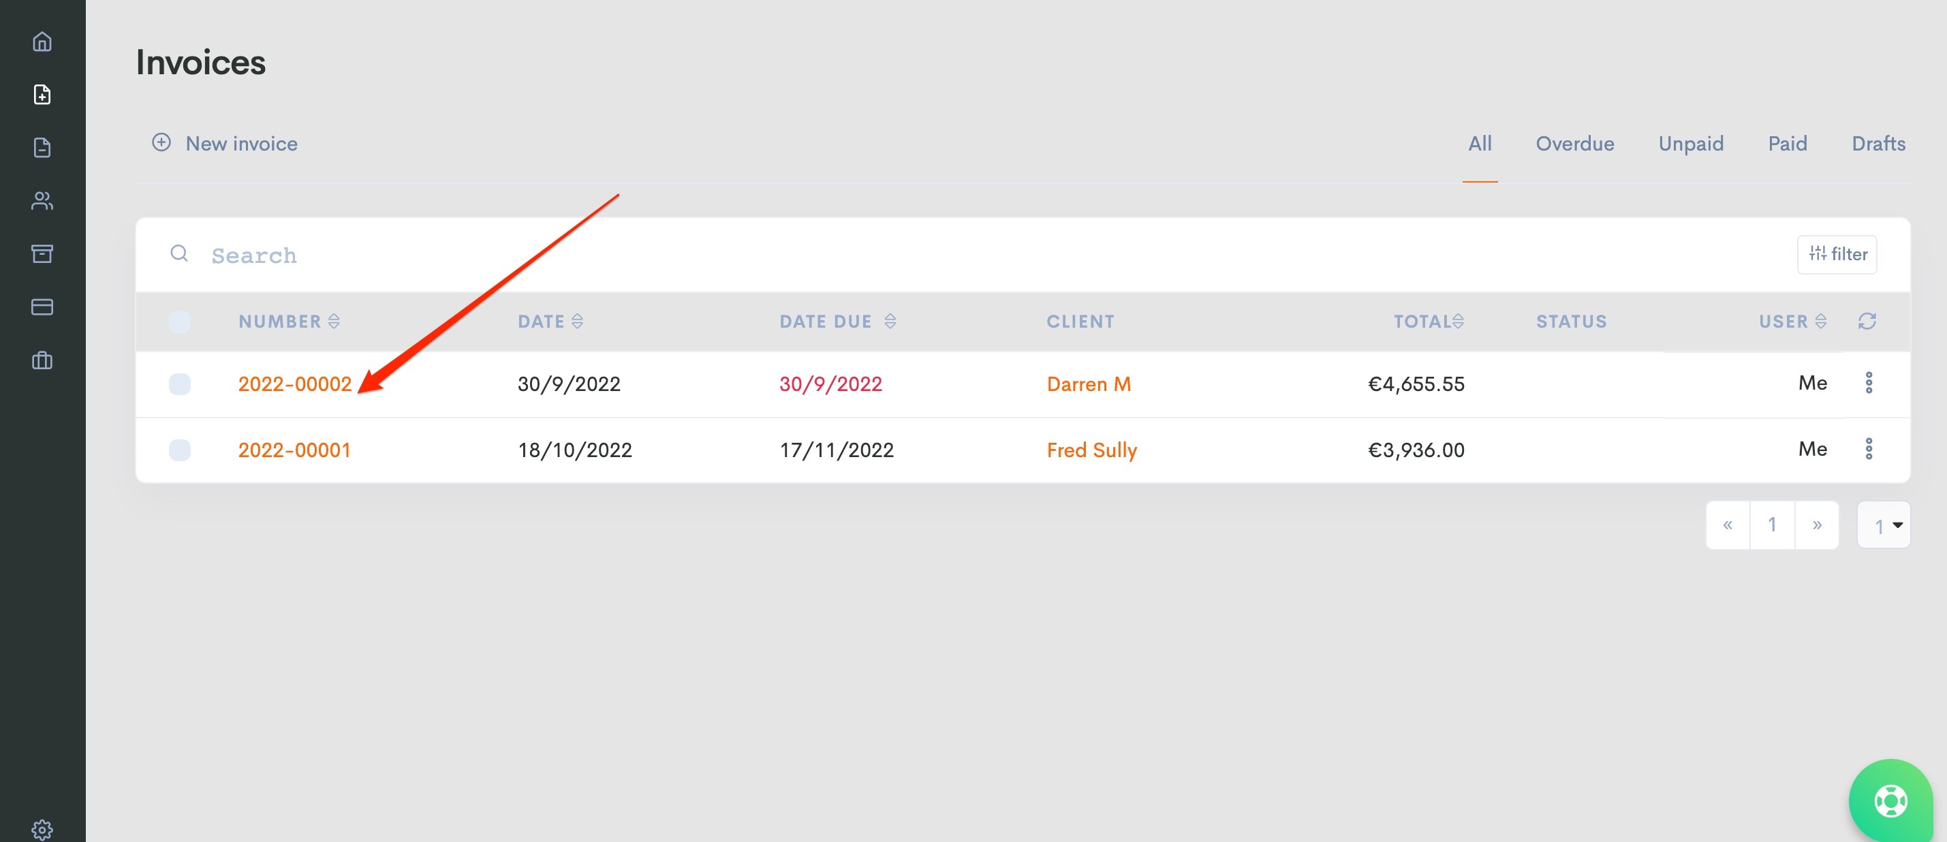
Task: Switch to the Overdue tab
Action: [1575, 144]
